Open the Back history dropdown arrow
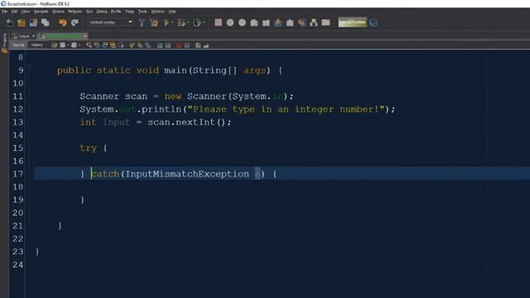The height and width of the screenshot is (298, 530). [x=68, y=45]
